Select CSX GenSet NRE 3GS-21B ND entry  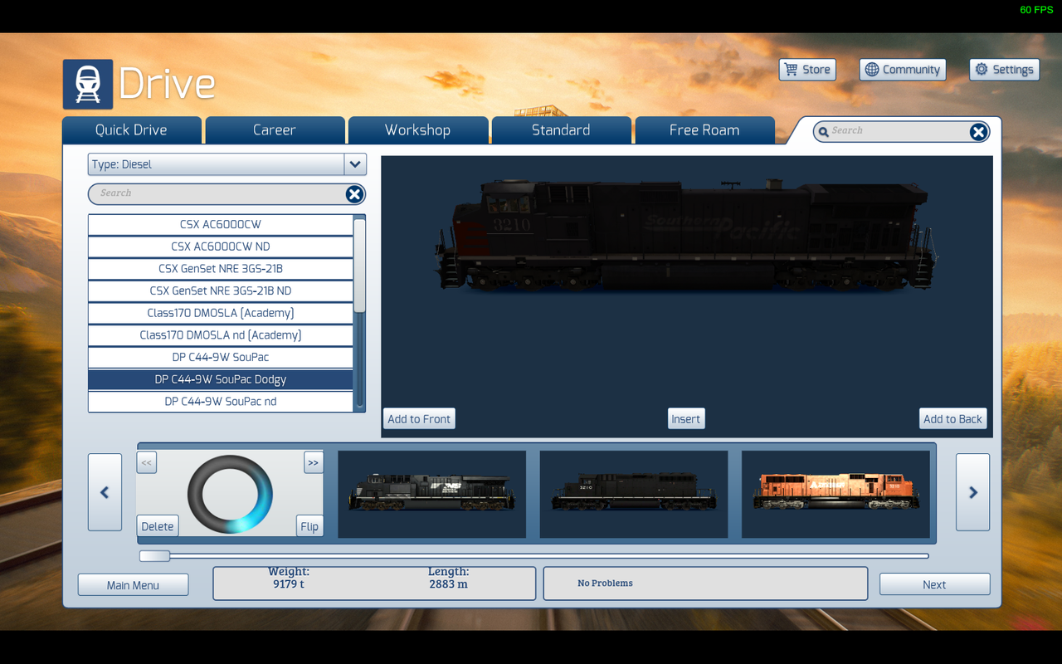coord(221,291)
